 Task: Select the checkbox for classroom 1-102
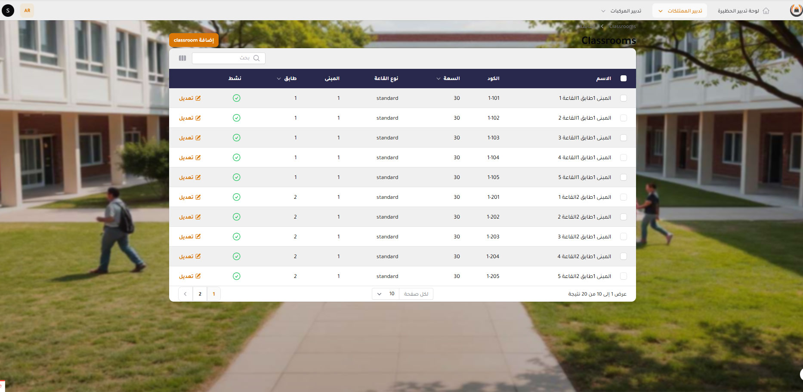click(623, 118)
